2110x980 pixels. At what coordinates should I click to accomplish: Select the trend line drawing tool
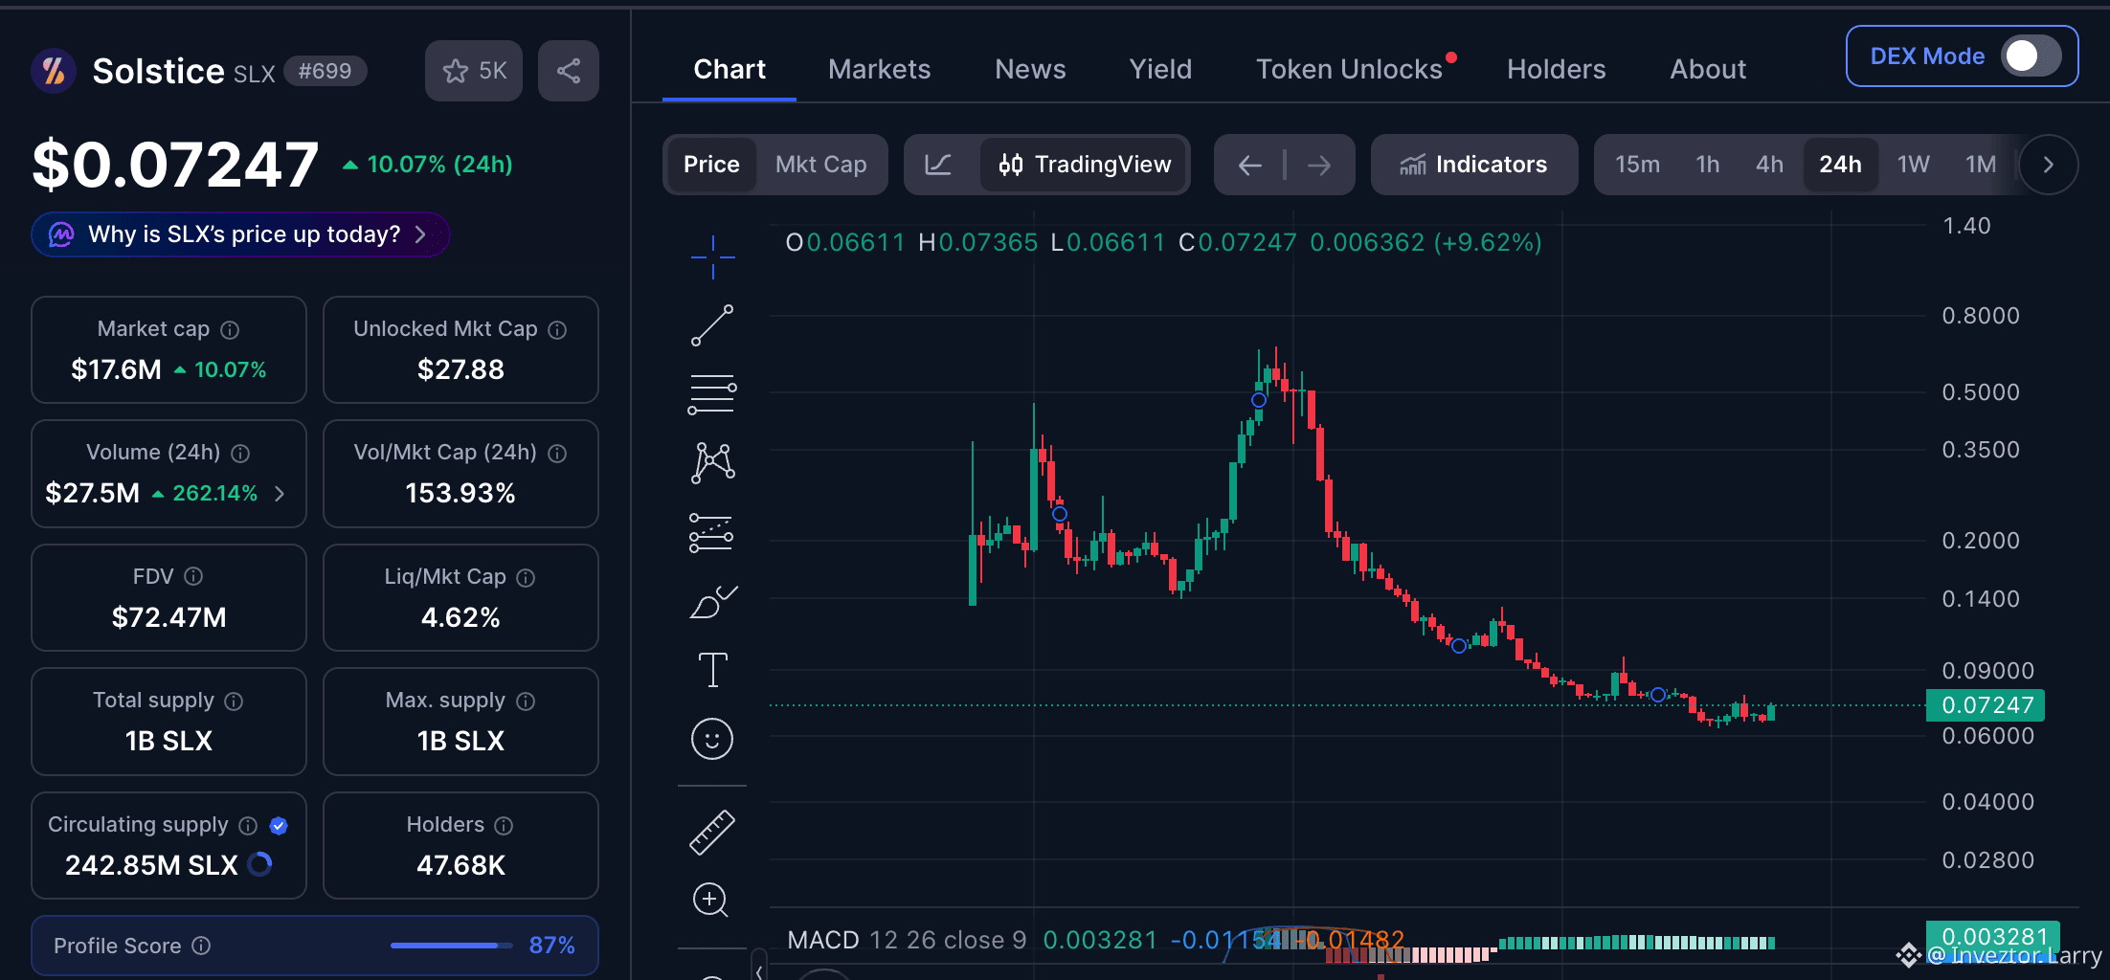point(712,325)
